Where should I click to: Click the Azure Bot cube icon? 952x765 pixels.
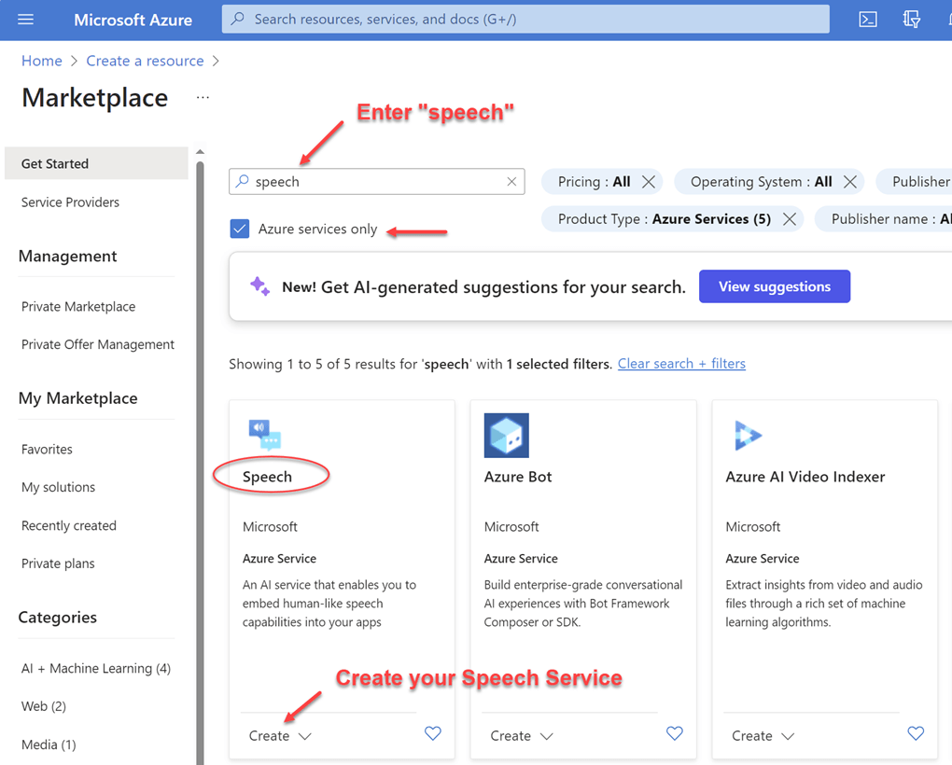(x=507, y=435)
